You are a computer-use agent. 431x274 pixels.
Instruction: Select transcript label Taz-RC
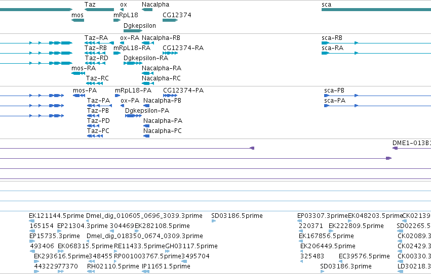click(x=97, y=78)
